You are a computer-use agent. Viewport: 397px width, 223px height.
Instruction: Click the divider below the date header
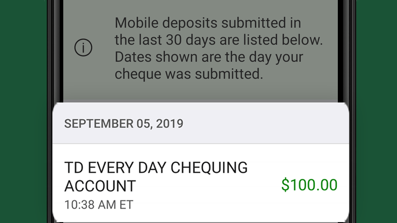[201, 144]
